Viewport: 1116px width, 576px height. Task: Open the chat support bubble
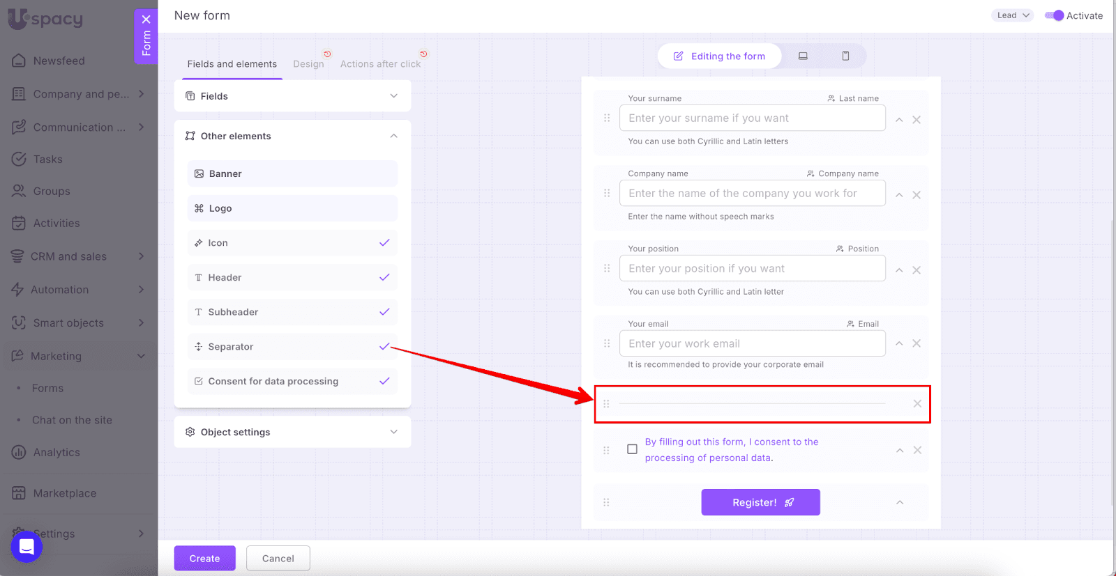[27, 547]
